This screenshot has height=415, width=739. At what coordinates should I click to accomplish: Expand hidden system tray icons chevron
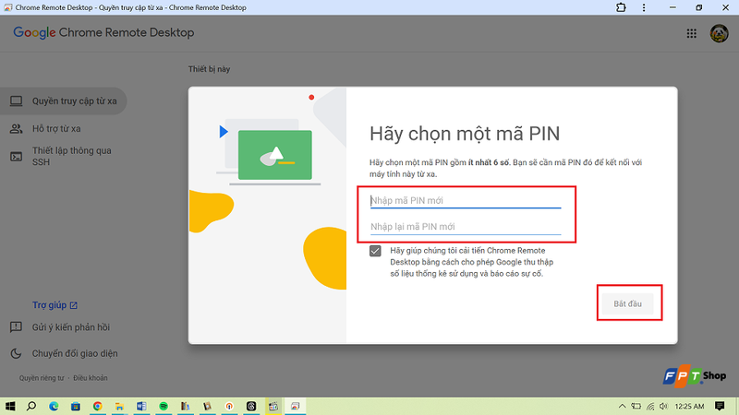click(x=622, y=406)
